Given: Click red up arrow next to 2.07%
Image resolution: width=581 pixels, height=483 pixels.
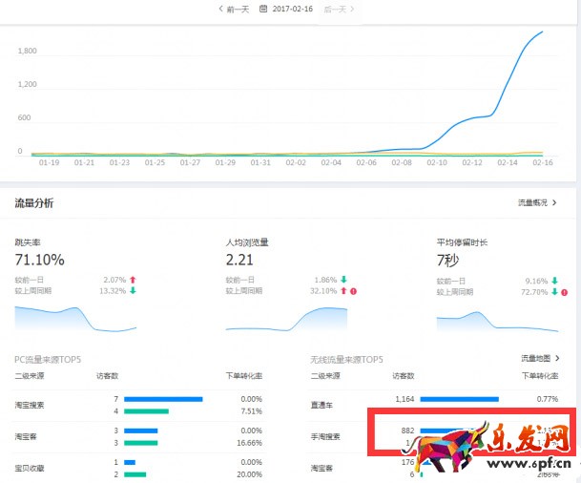Looking at the screenshot, I should tap(133, 281).
